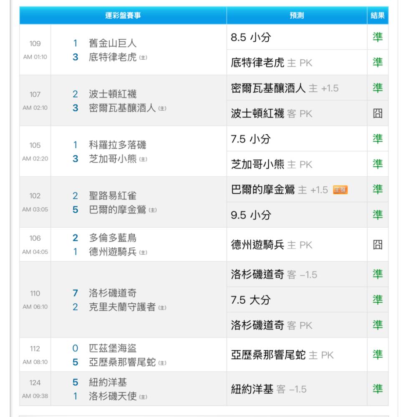Click the 囧 result for 德州遊騎兵 主 PK

pos(378,245)
